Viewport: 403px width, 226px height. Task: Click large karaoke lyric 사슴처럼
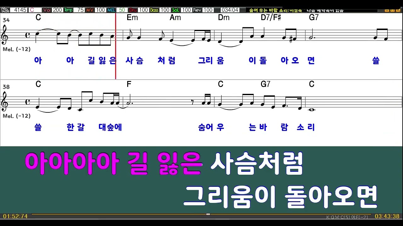[x=257, y=164]
